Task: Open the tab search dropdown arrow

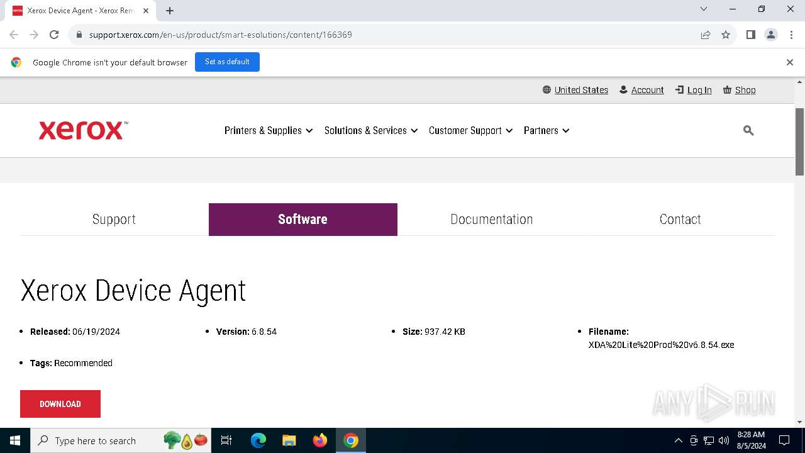Action: tap(704, 9)
